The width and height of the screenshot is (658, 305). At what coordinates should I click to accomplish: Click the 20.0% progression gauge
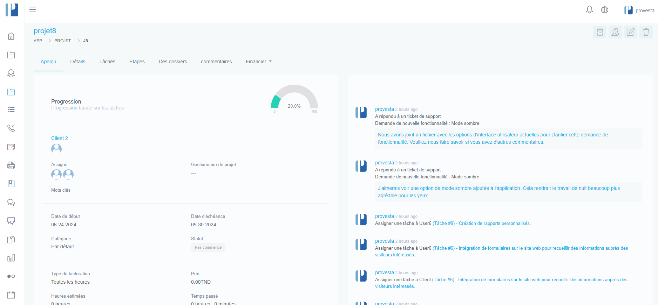click(x=294, y=99)
